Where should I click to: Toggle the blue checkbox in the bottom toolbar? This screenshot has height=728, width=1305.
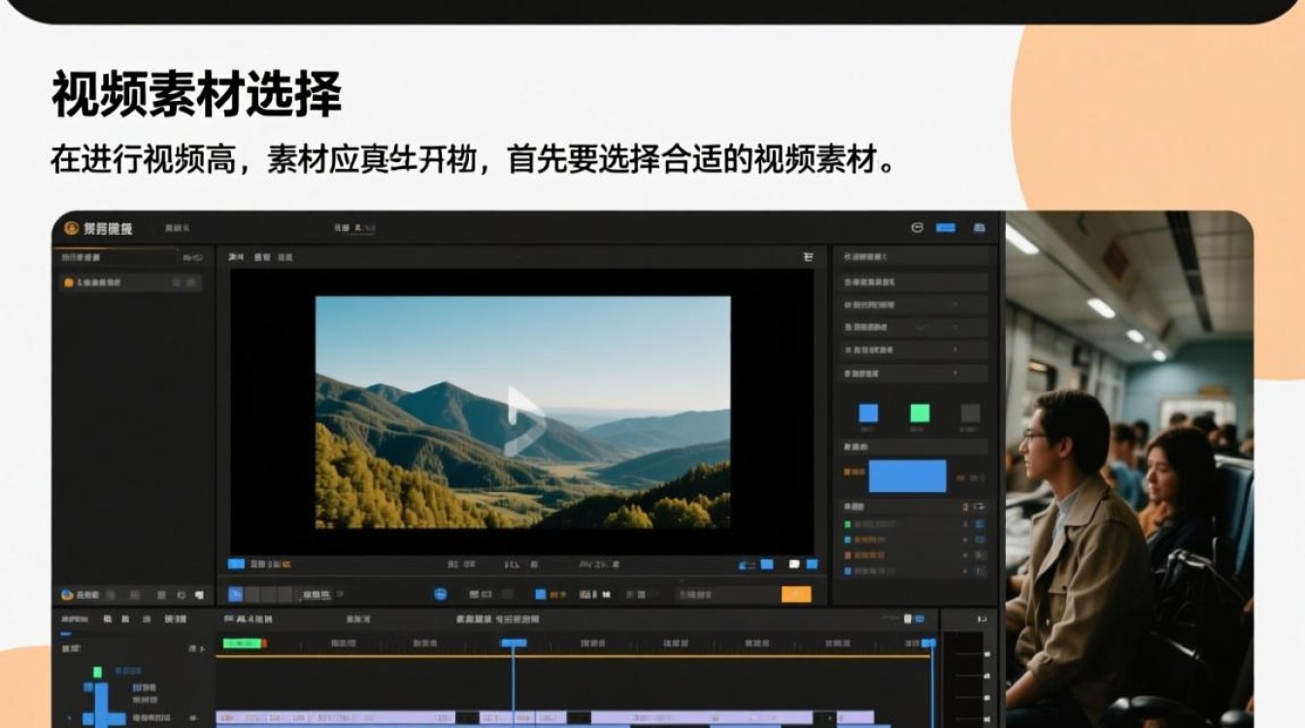tap(541, 594)
